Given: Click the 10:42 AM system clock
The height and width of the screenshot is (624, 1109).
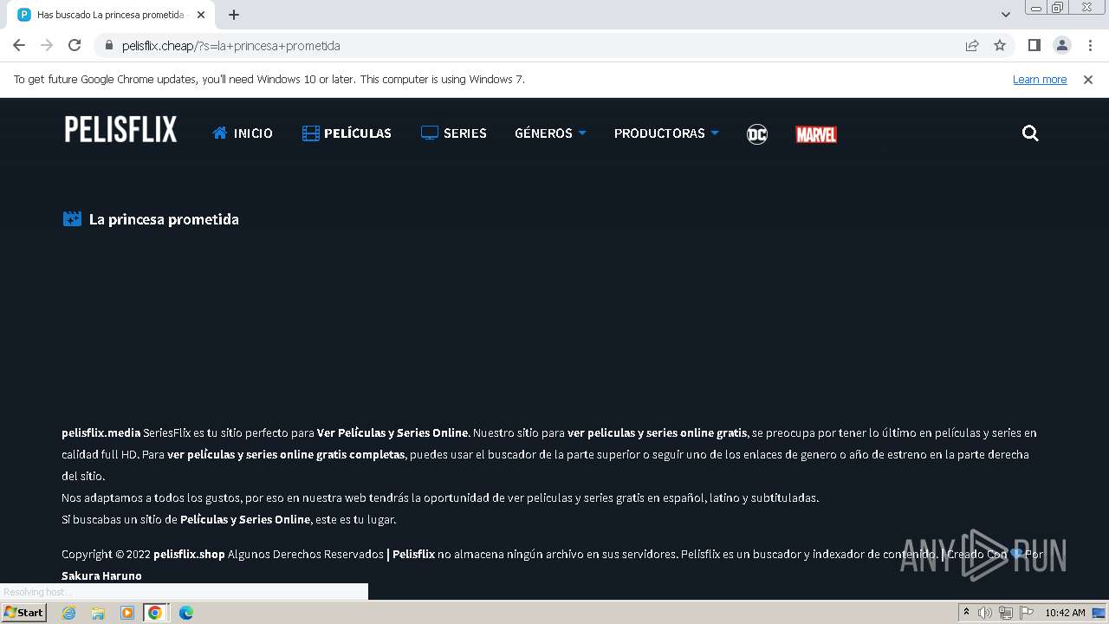Looking at the screenshot, I should (1065, 613).
